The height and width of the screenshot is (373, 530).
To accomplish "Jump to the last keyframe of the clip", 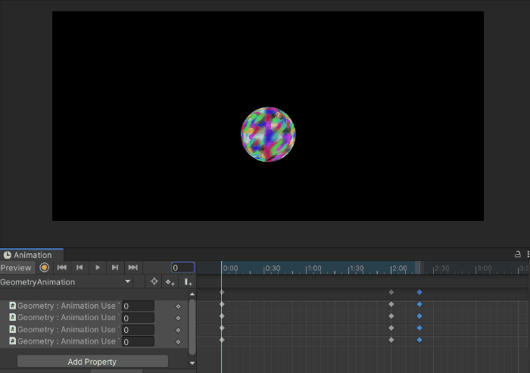I will coord(132,268).
